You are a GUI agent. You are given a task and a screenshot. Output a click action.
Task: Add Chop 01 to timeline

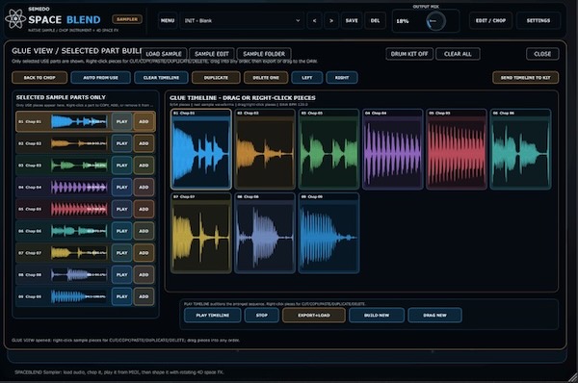click(144, 121)
